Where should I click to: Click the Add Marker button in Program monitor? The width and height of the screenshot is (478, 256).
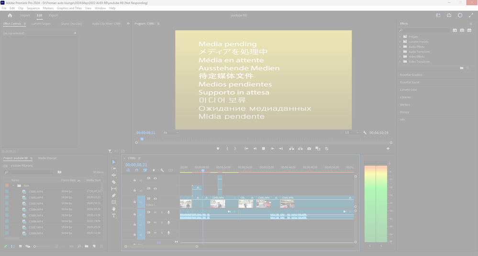pos(218,149)
